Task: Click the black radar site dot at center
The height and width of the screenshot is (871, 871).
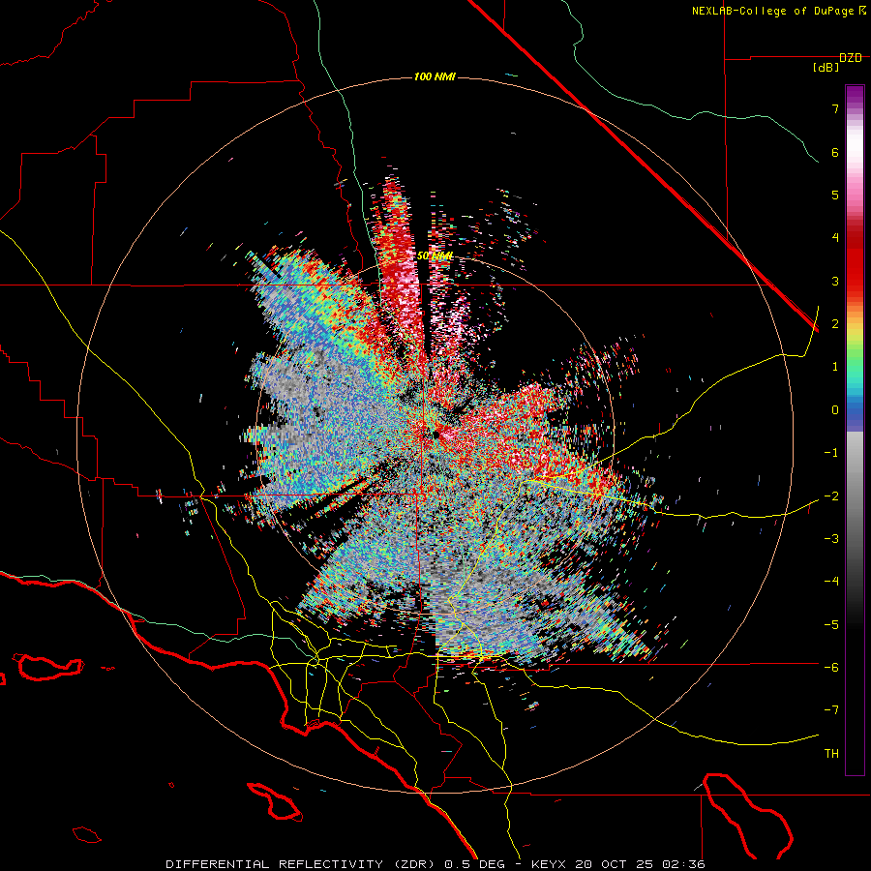Action: (436, 435)
